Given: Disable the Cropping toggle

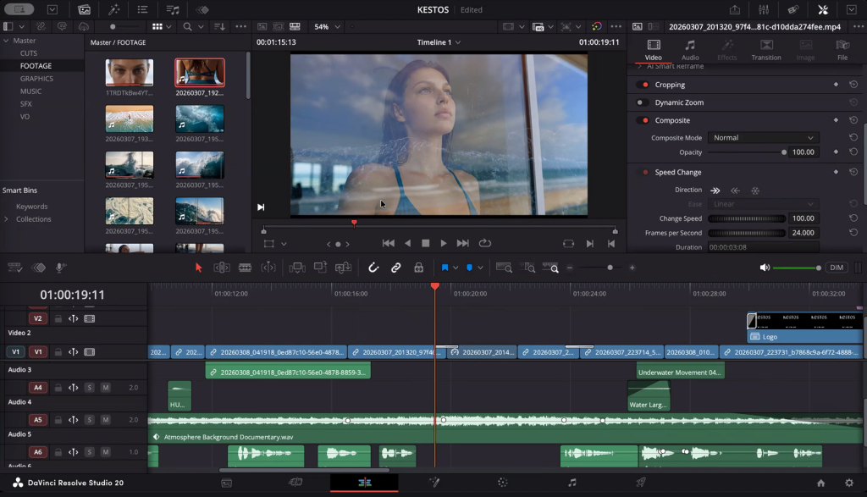Looking at the screenshot, I should (x=643, y=85).
